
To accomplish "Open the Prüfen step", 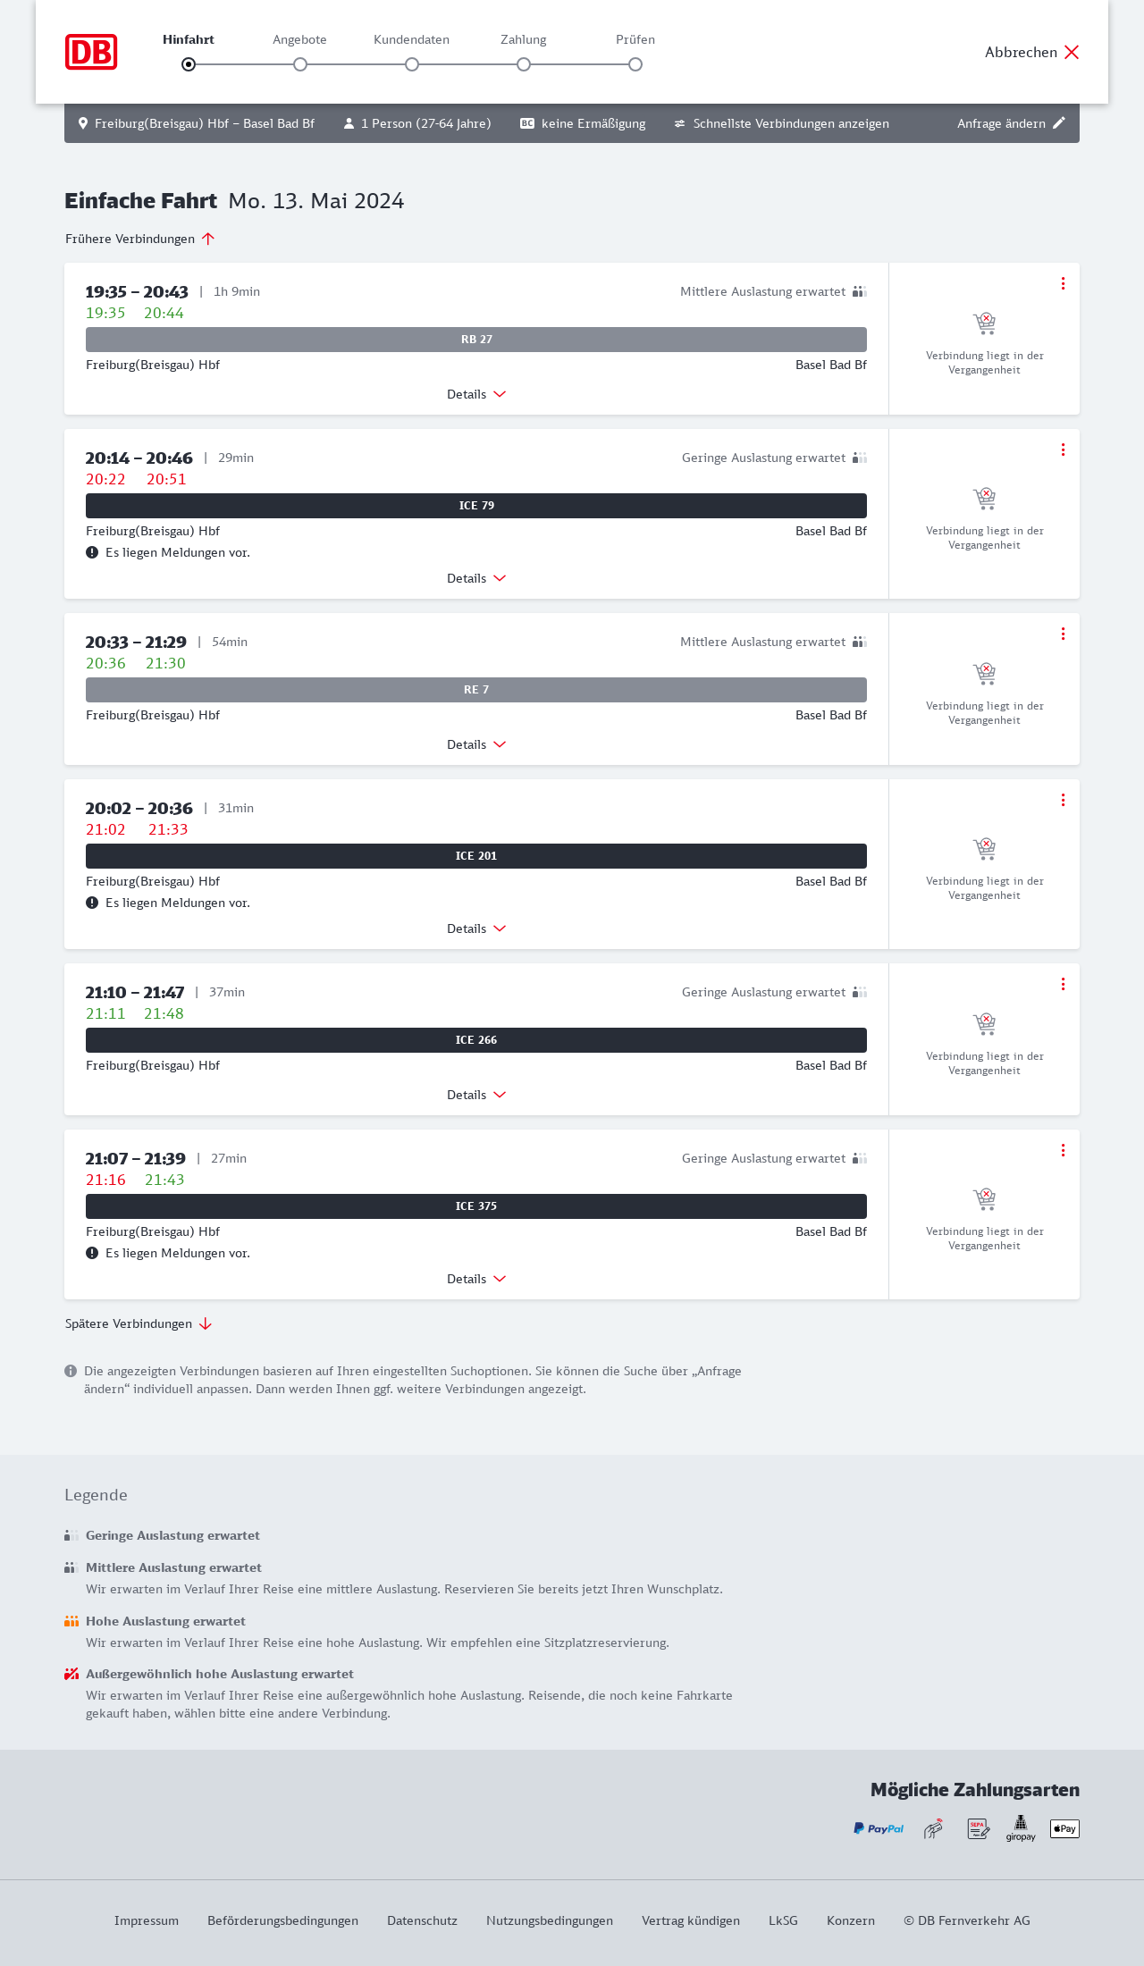I will point(635,64).
